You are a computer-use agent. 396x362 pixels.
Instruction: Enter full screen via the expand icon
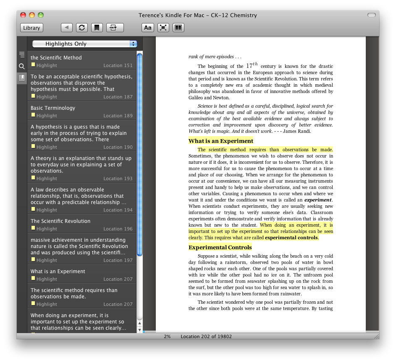click(x=163, y=27)
